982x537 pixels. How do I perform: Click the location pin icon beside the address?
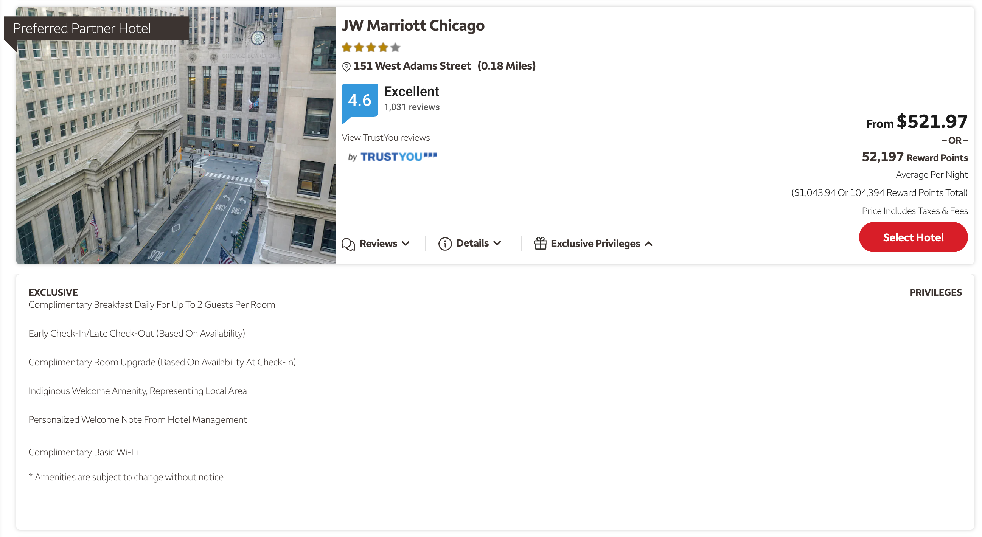(x=346, y=67)
